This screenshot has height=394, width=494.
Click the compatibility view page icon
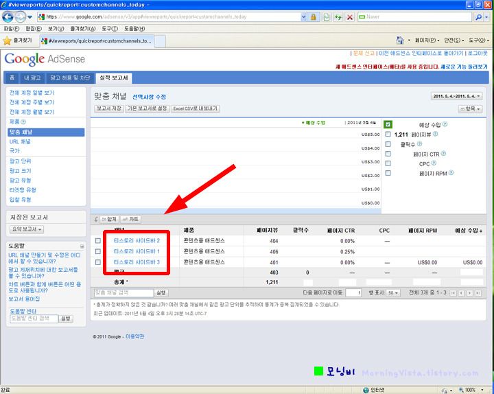(x=327, y=17)
